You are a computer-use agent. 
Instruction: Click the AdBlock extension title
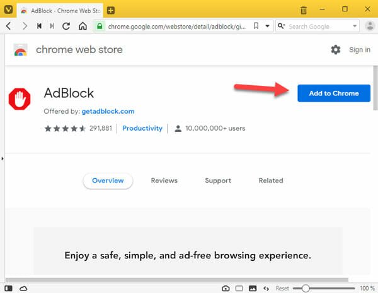(69, 93)
